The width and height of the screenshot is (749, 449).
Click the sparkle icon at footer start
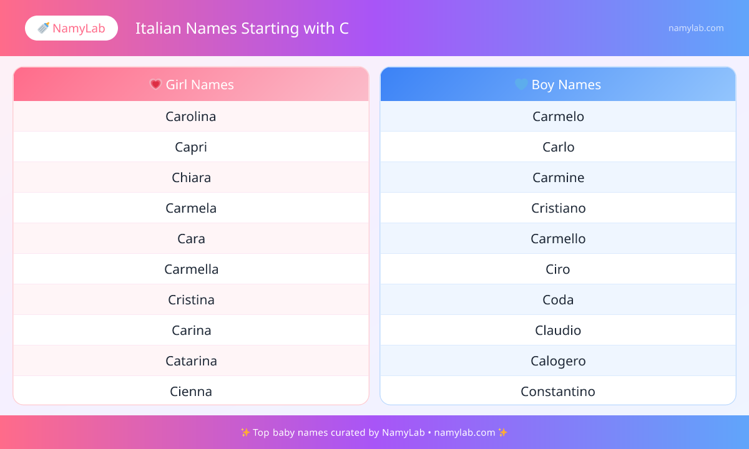click(x=245, y=432)
